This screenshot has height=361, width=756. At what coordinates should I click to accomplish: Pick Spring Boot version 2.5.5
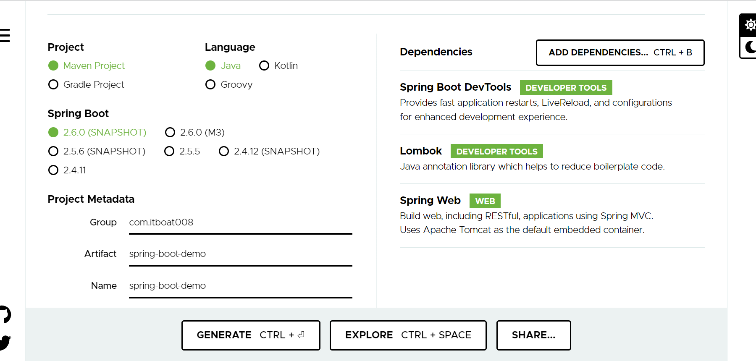pyautogui.click(x=169, y=152)
